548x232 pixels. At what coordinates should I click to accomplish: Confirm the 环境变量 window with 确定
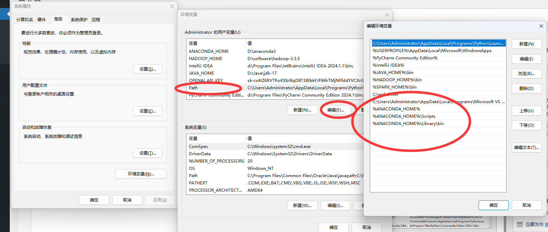click(x=334, y=227)
